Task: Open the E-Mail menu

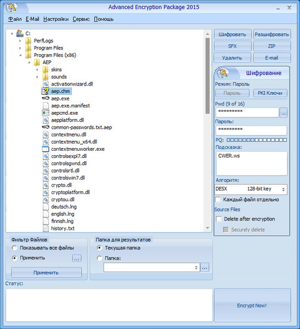Action: point(32,19)
